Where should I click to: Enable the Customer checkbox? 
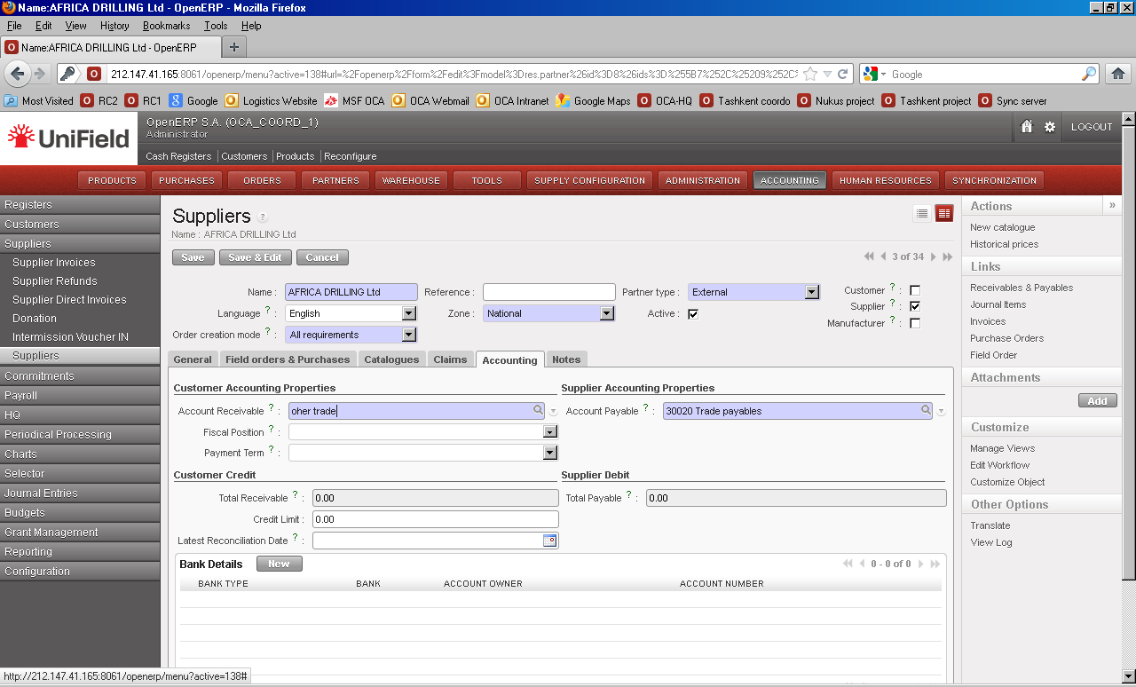click(x=915, y=290)
